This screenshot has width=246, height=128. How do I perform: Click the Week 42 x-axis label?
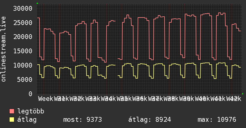(x=233, y=99)
